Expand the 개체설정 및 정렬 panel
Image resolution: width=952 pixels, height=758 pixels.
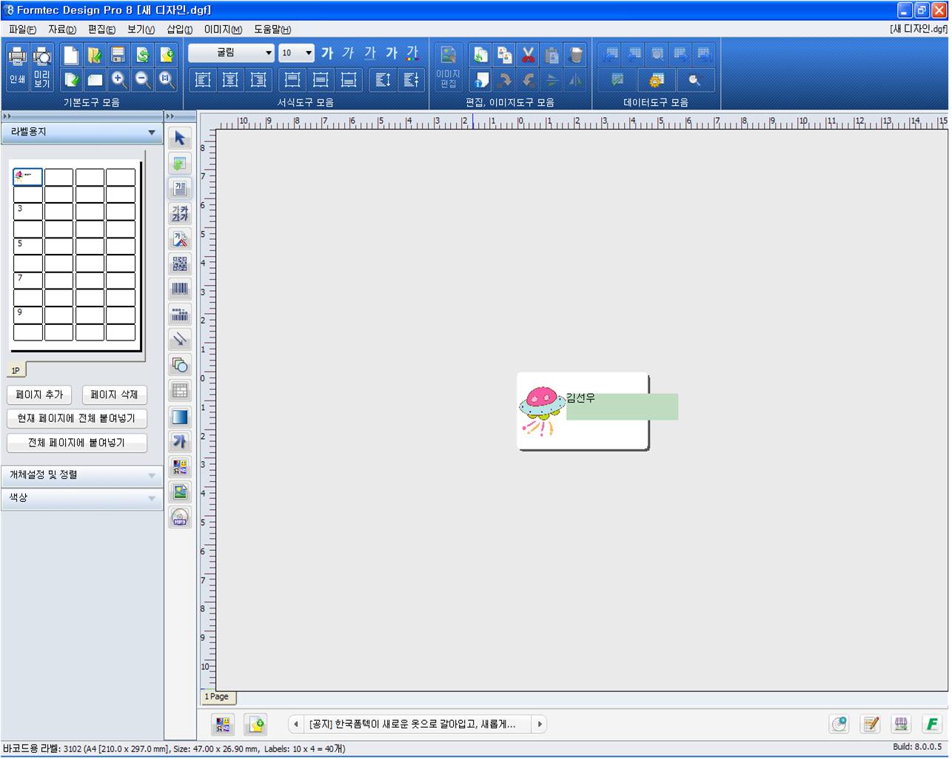(x=81, y=475)
